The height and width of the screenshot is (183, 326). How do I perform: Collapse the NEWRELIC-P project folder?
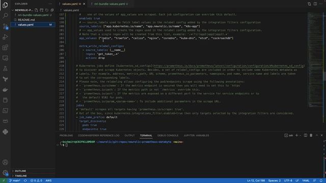[24, 10]
